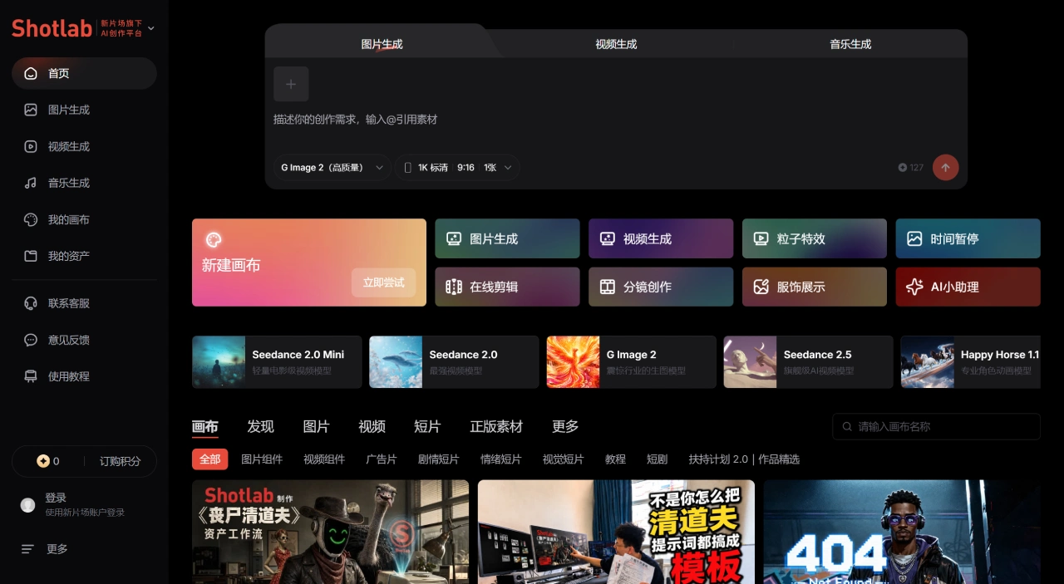Switch to the 视频生成 top tab
The width and height of the screenshot is (1064, 584).
coord(616,44)
